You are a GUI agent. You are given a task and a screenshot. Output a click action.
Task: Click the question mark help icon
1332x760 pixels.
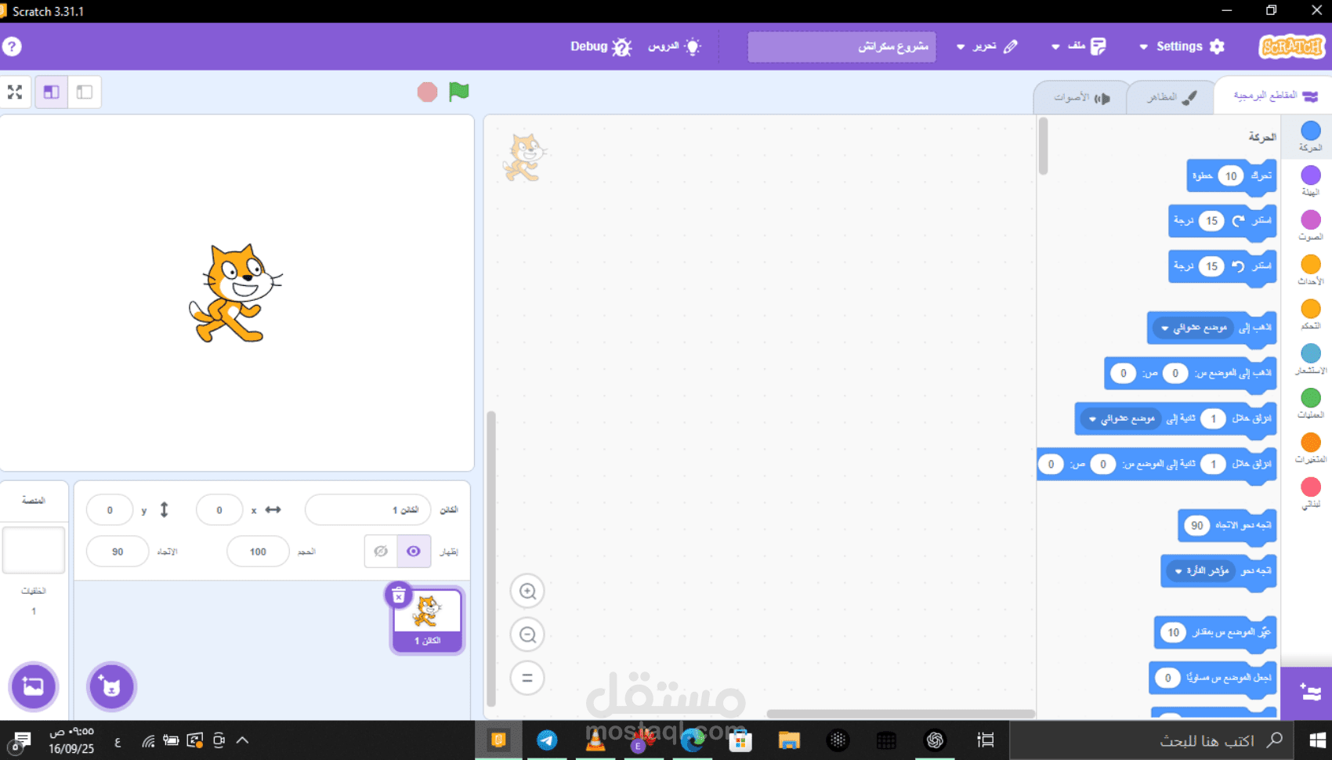(12, 47)
